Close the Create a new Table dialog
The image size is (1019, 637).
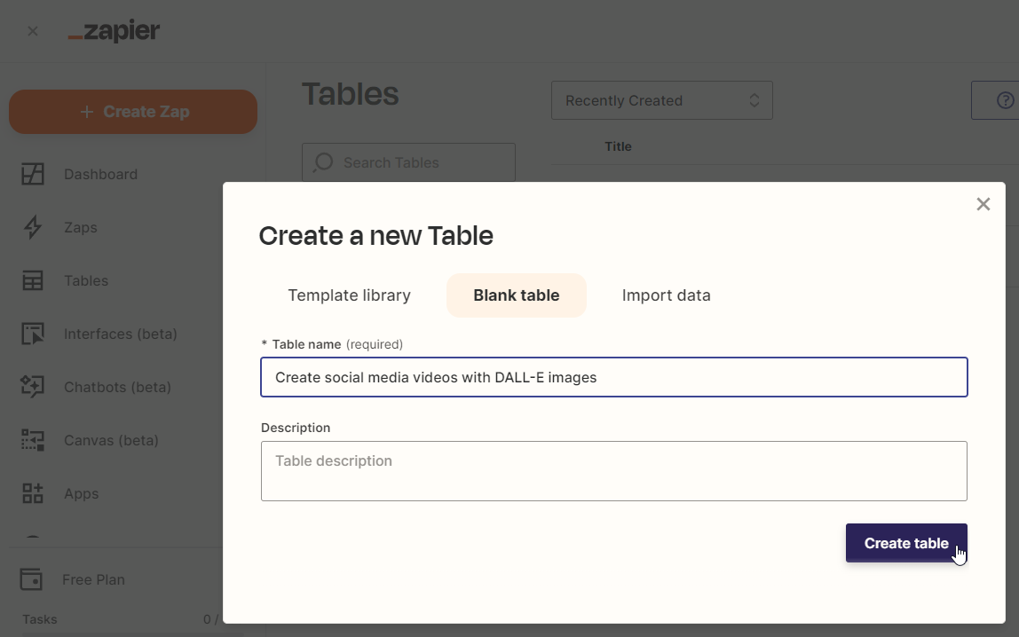click(983, 204)
